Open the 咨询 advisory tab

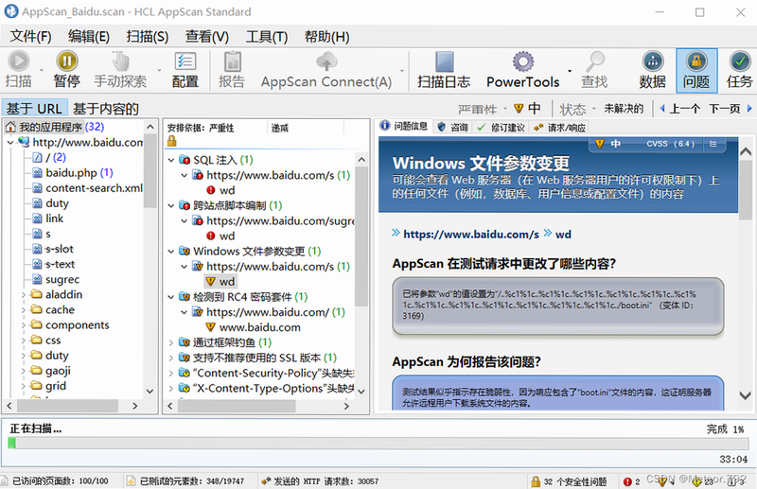pos(453,128)
